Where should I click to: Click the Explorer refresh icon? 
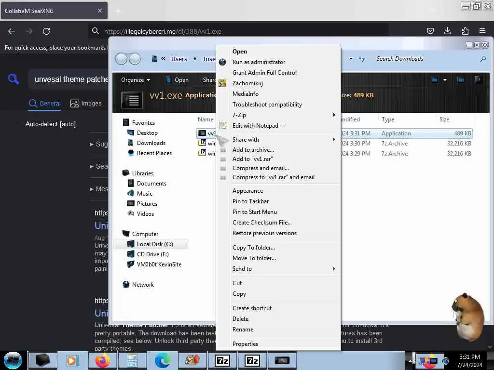[x=362, y=59]
